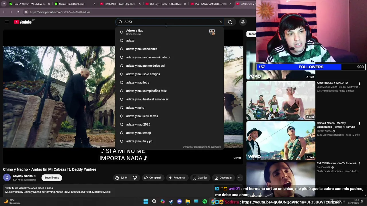Viewport: 367px width, 206px height.
Task: Open Discord from taskbar
Action: 179,201
